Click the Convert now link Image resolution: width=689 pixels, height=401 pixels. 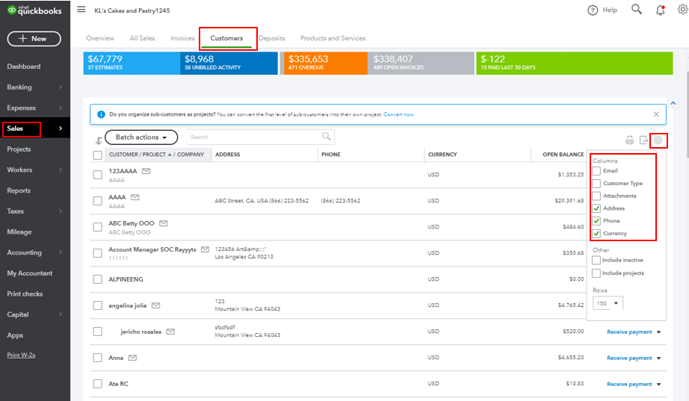coord(398,114)
